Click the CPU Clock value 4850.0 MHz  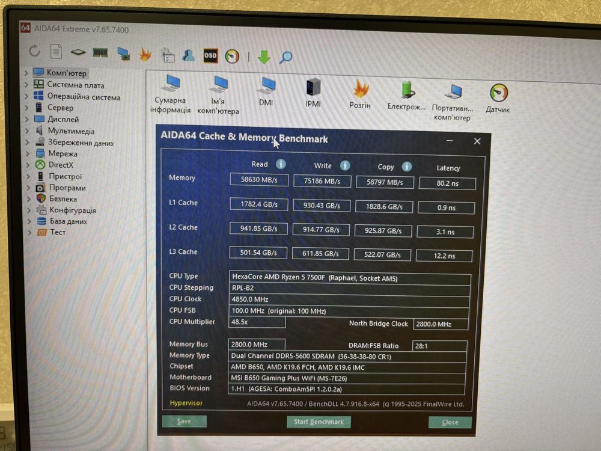(350, 299)
